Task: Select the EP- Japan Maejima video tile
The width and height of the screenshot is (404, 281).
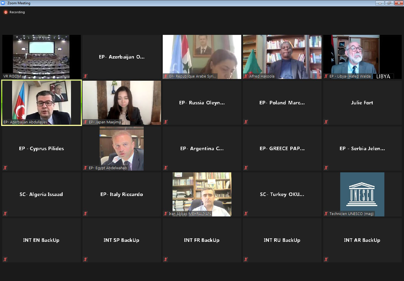Action: (x=122, y=103)
